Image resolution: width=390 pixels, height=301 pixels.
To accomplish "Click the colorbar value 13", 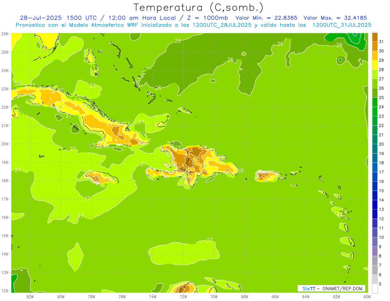I will click(x=382, y=209).
